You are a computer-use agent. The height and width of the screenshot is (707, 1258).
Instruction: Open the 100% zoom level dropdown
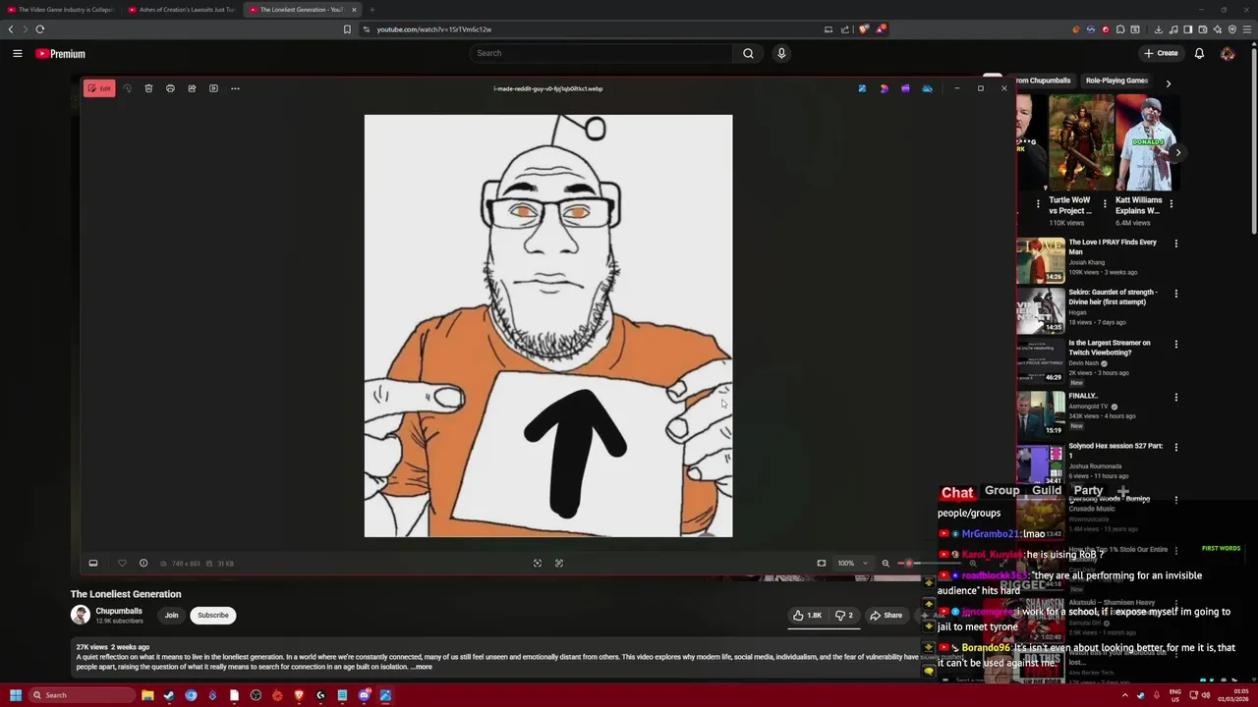[x=853, y=564]
